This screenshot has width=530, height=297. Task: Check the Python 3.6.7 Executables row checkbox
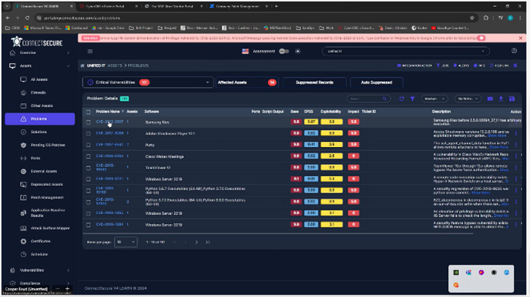tap(89, 191)
